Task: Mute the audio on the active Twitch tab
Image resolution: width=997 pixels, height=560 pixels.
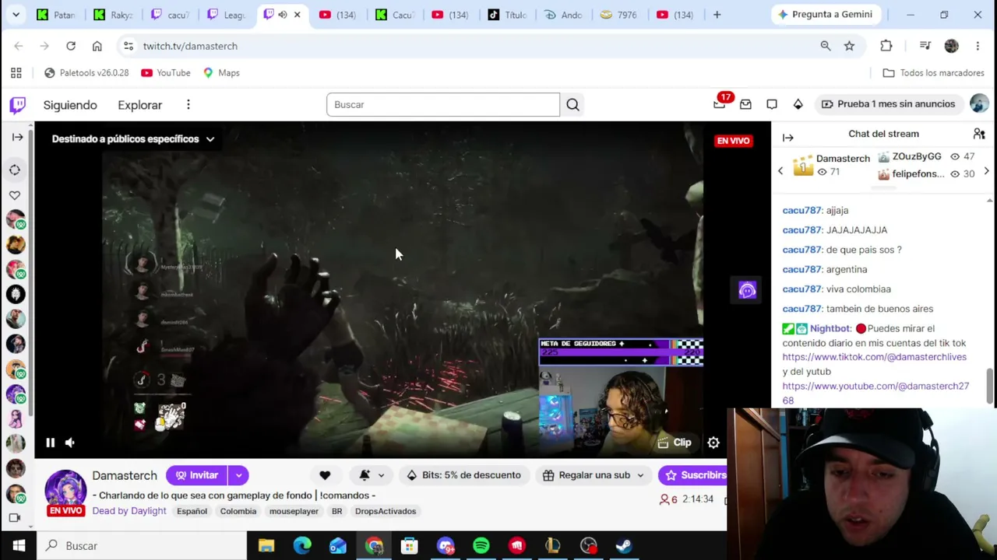Action: pos(283,15)
